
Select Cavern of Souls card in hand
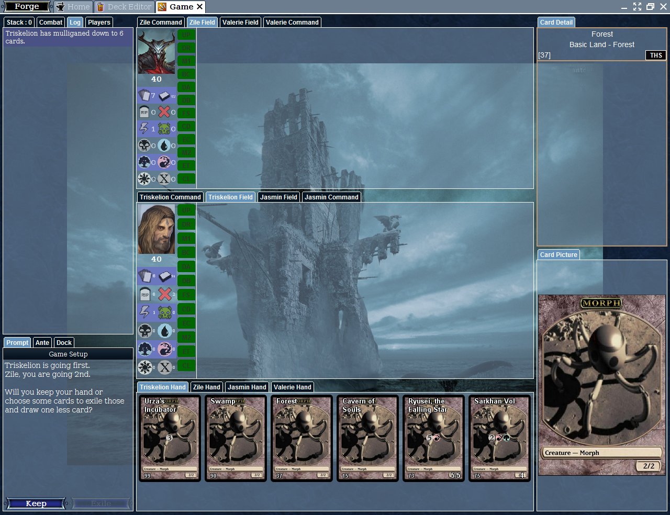[367, 438]
